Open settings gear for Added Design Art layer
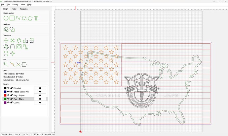This screenshot has width=228, height=136. coord(40,92)
